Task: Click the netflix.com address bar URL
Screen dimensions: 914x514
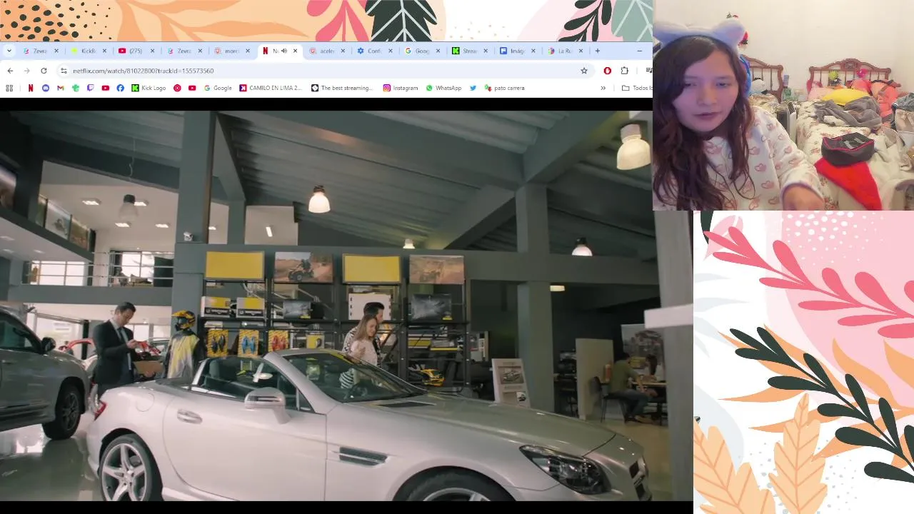Action: tap(143, 71)
